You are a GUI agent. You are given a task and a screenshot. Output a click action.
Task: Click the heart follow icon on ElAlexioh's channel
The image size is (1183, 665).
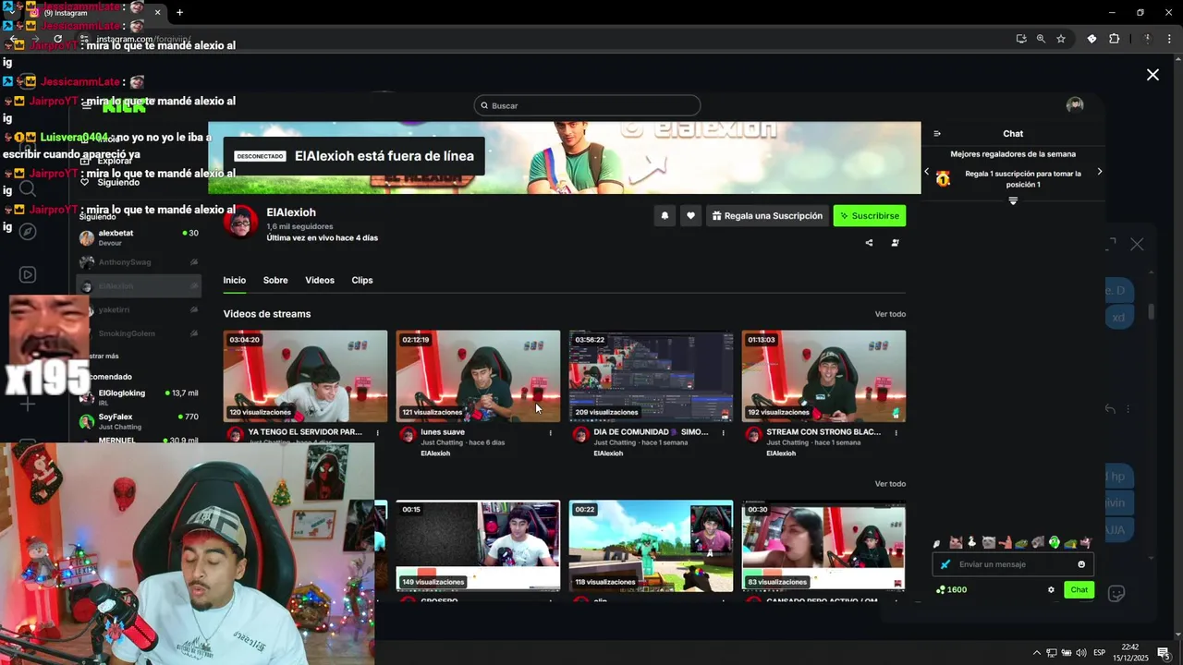coord(690,216)
